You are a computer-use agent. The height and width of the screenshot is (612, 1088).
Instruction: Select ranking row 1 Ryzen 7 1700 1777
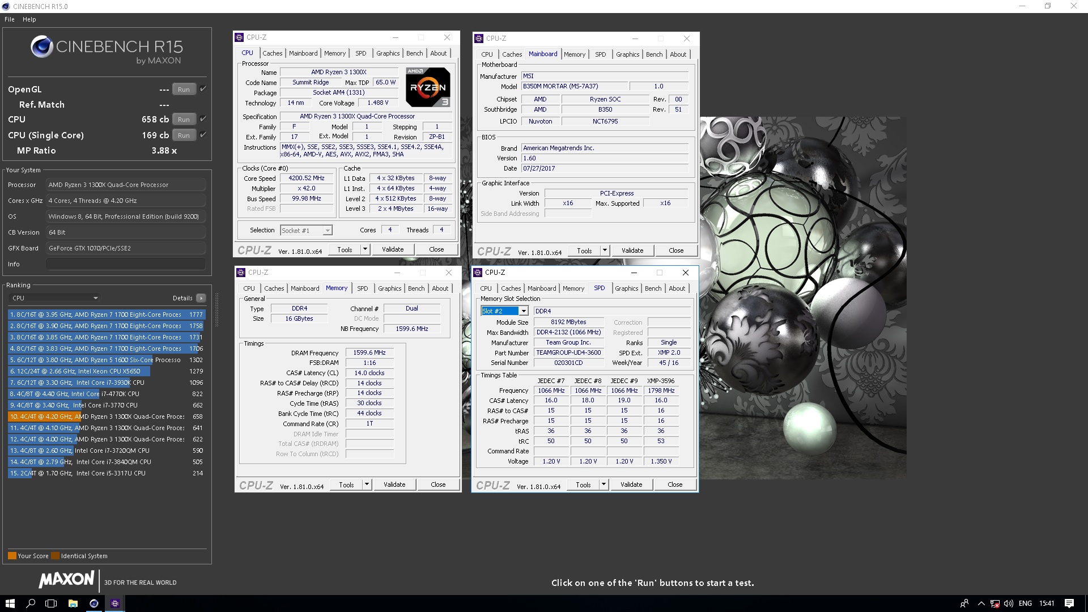click(106, 314)
